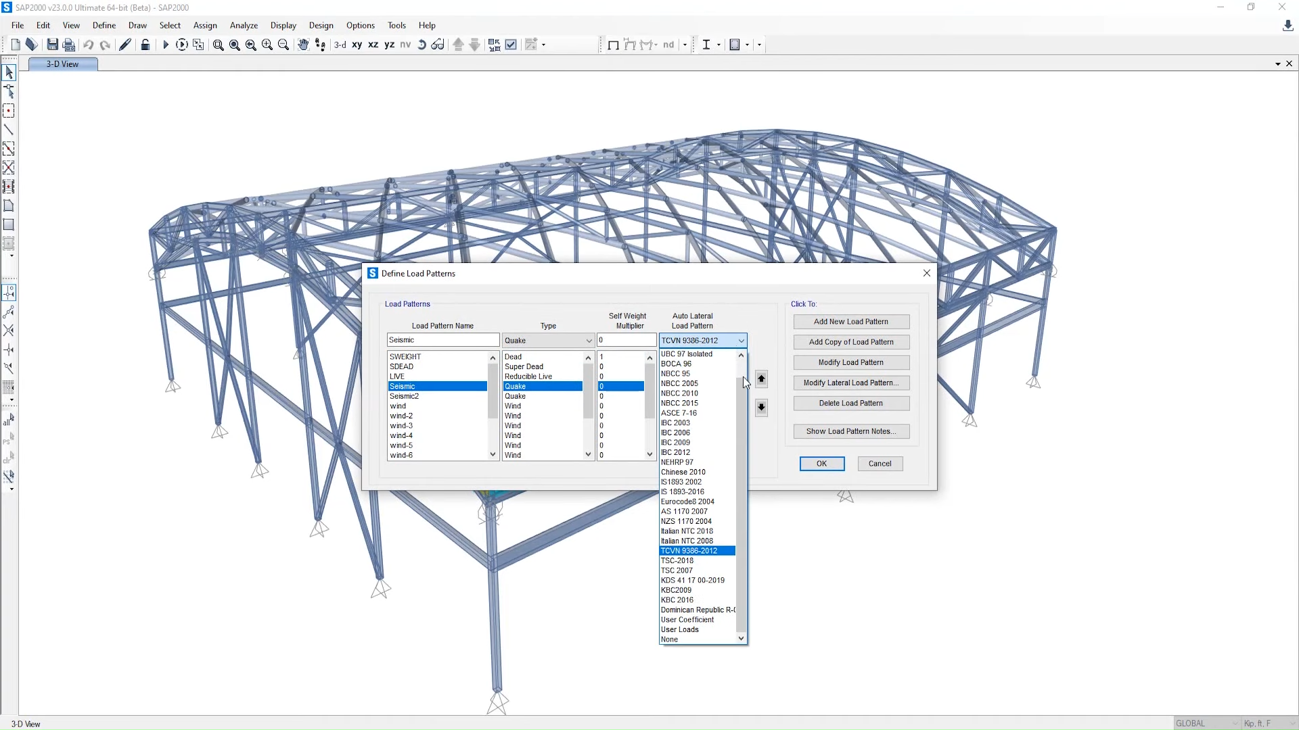Close the Define Load Patterns dialog
Image resolution: width=1299 pixels, height=730 pixels.
coord(927,273)
